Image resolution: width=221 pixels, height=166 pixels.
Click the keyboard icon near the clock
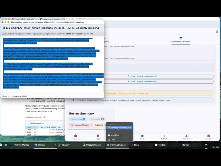(x=206, y=145)
